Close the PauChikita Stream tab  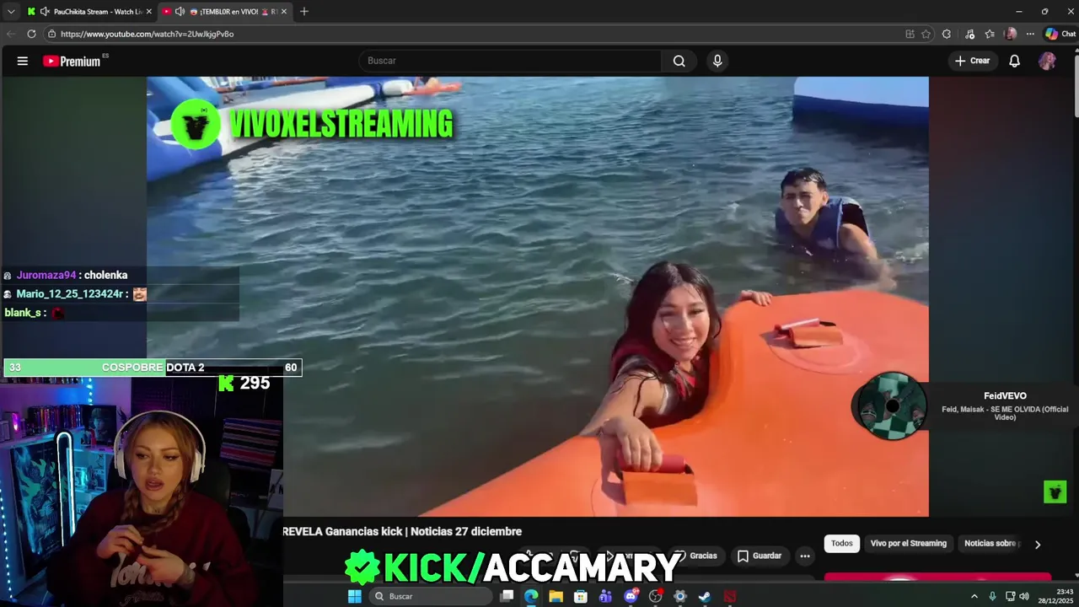[x=149, y=12]
